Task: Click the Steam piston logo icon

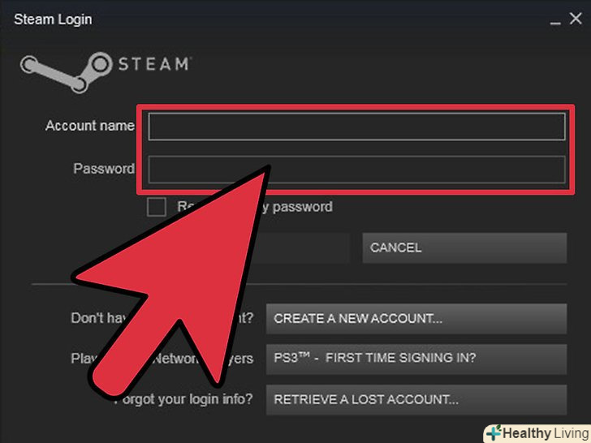Action: click(66, 72)
